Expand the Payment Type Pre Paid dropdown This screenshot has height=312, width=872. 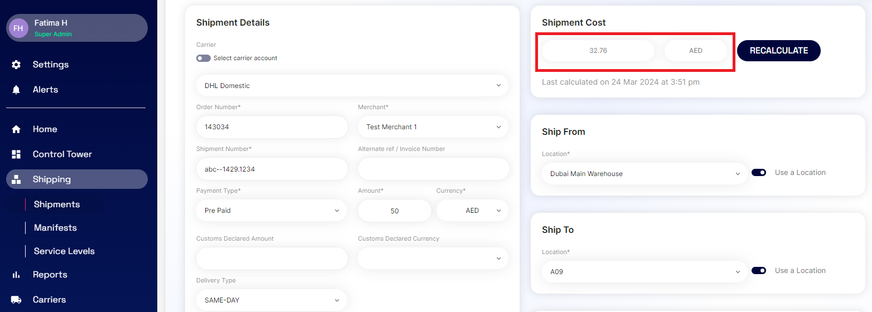[x=271, y=211]
